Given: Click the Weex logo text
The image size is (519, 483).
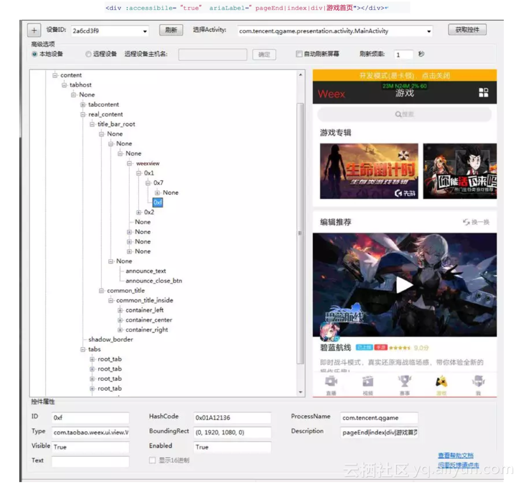Looking at the screenshot, I should point(331,94).
